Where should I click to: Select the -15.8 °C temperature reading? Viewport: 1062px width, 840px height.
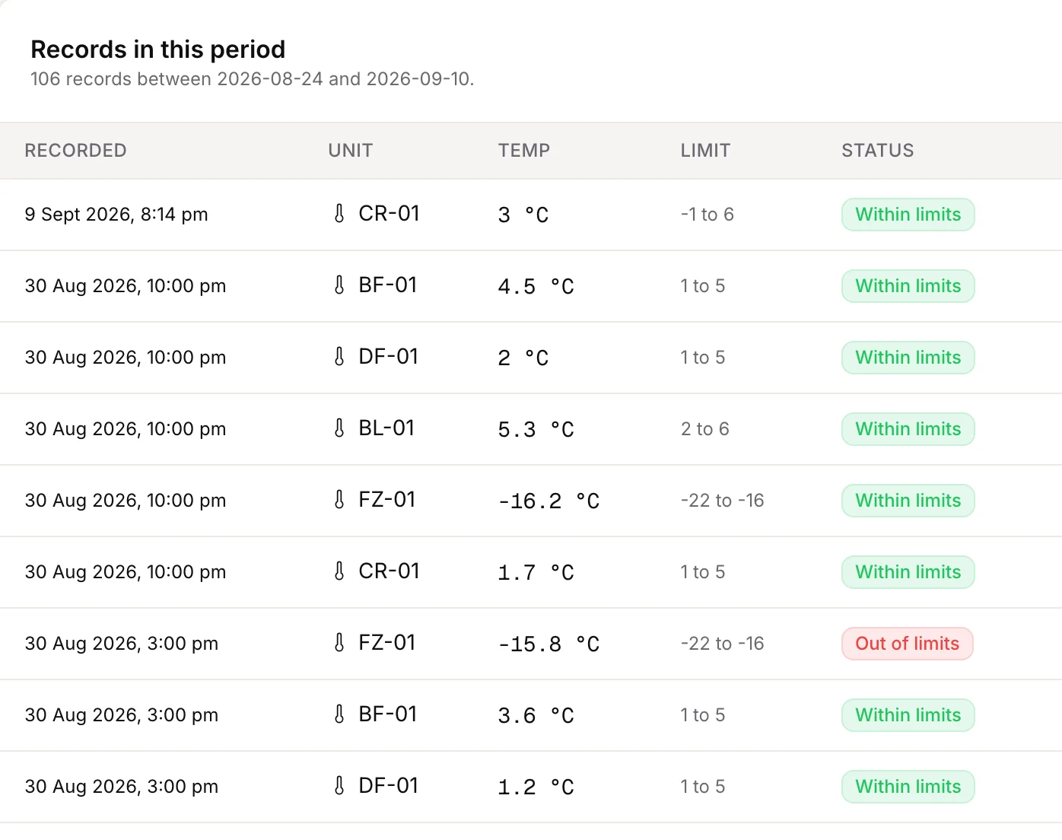[548, 644]
